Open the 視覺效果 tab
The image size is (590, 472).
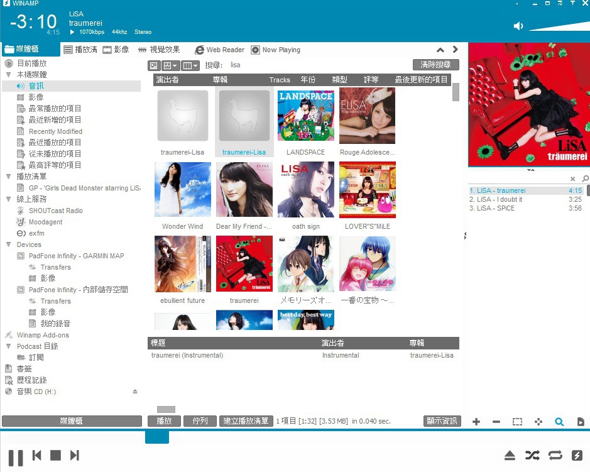(x=158, y=50)
